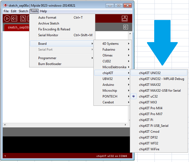Screen dimensions: 189x162
Task: Select chipKIT MX3 board
Action: (x=159, y=102)
